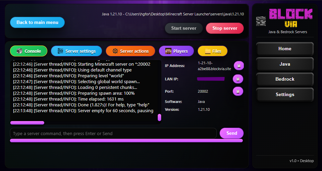Click the log line "Loading 0 persistent chunks..."
The image size is (322, 171).
75,88
